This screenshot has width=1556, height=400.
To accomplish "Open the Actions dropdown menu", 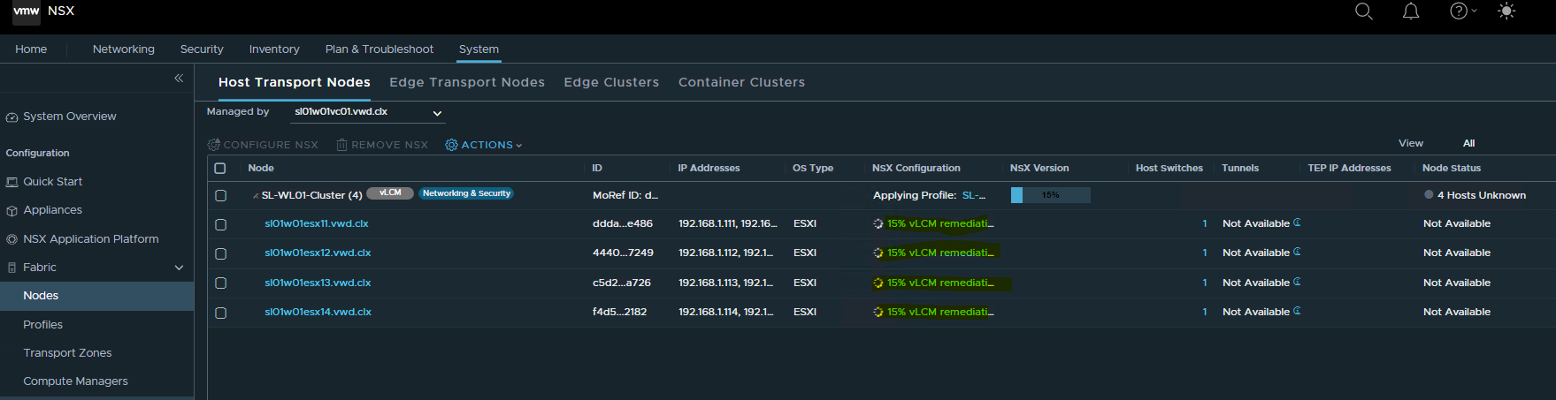I will tap(484, 145).
